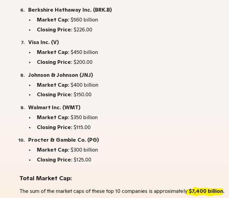This screenshot has width=229, height=198.
Task: Select the Walmart Inc. (WMT) heading
Action: [x=54, y=108]
